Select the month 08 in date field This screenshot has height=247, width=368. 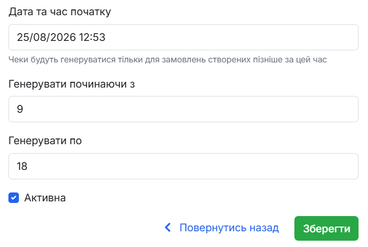(x=39, y=37)
